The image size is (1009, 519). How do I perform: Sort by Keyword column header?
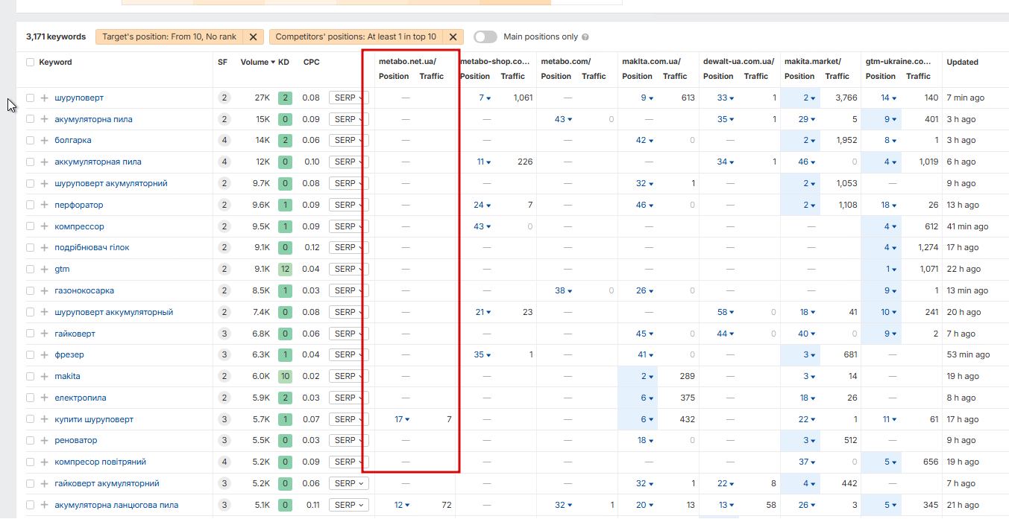tap(55, 63)
